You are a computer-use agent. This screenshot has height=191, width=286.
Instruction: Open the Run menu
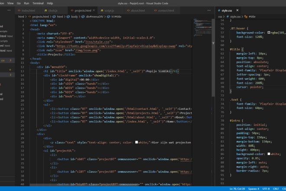pos(26,3)
